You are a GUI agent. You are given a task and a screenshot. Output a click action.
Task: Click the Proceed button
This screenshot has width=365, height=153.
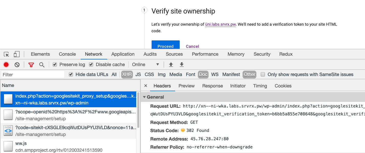coord(166,45)
